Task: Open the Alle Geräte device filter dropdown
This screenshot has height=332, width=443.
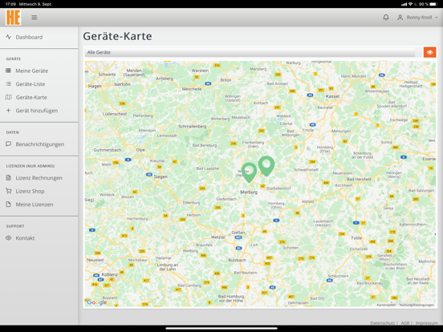Action: 253,52
